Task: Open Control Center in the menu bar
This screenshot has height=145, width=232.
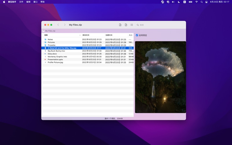Action: (x=206, y=2)
